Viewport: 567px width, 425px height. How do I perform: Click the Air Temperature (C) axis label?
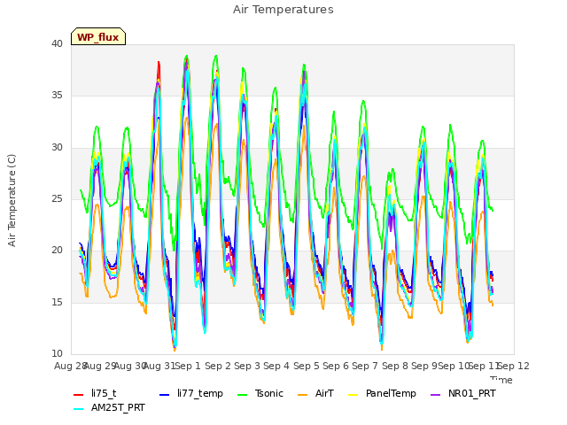[x=12, y=201]
